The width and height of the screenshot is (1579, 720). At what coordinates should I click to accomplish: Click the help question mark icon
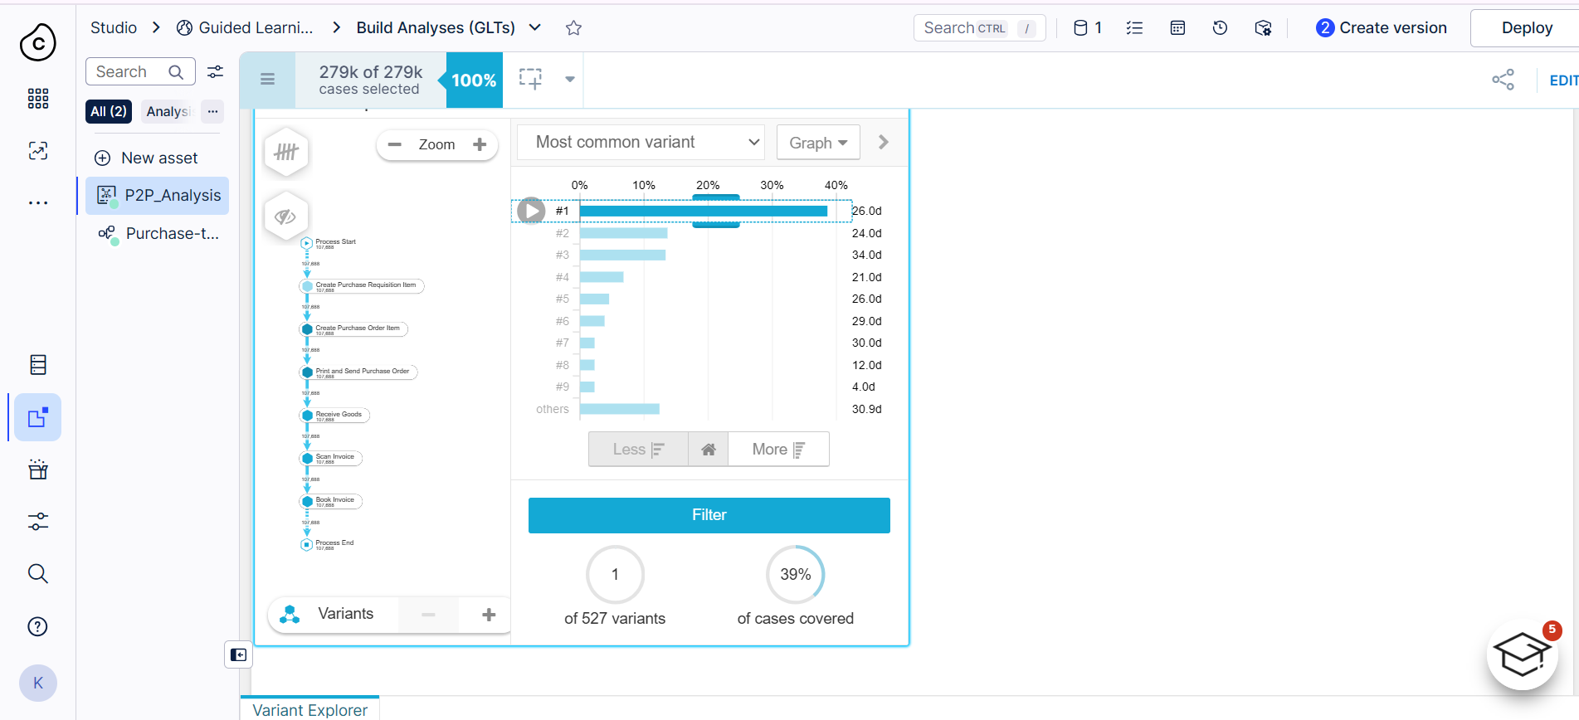[x=38, y=626]
